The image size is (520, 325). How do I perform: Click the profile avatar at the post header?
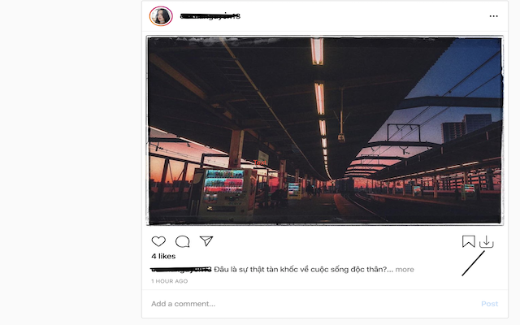(161, 16)
